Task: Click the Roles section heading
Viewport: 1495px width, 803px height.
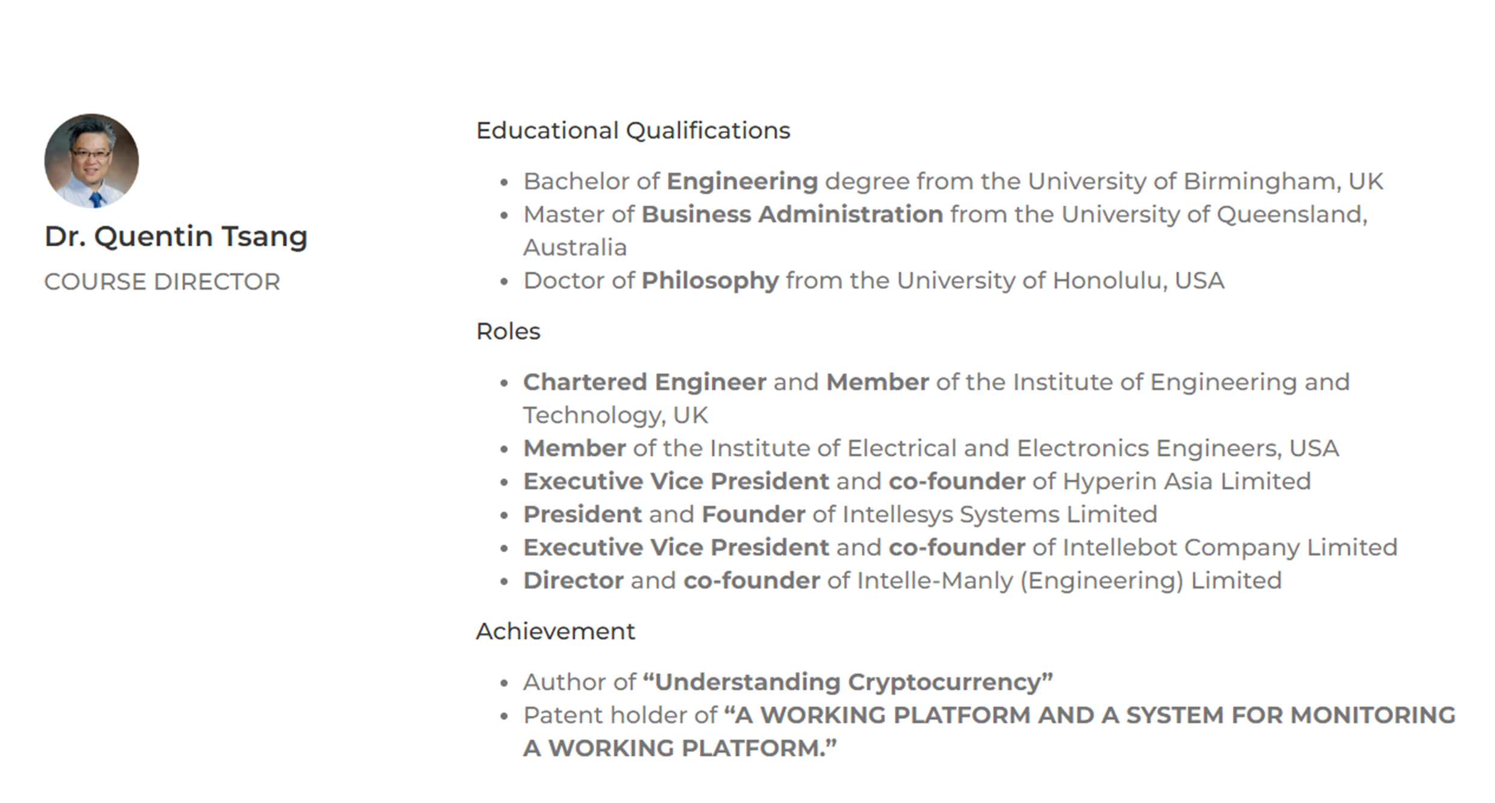Action: click(508, 331)
